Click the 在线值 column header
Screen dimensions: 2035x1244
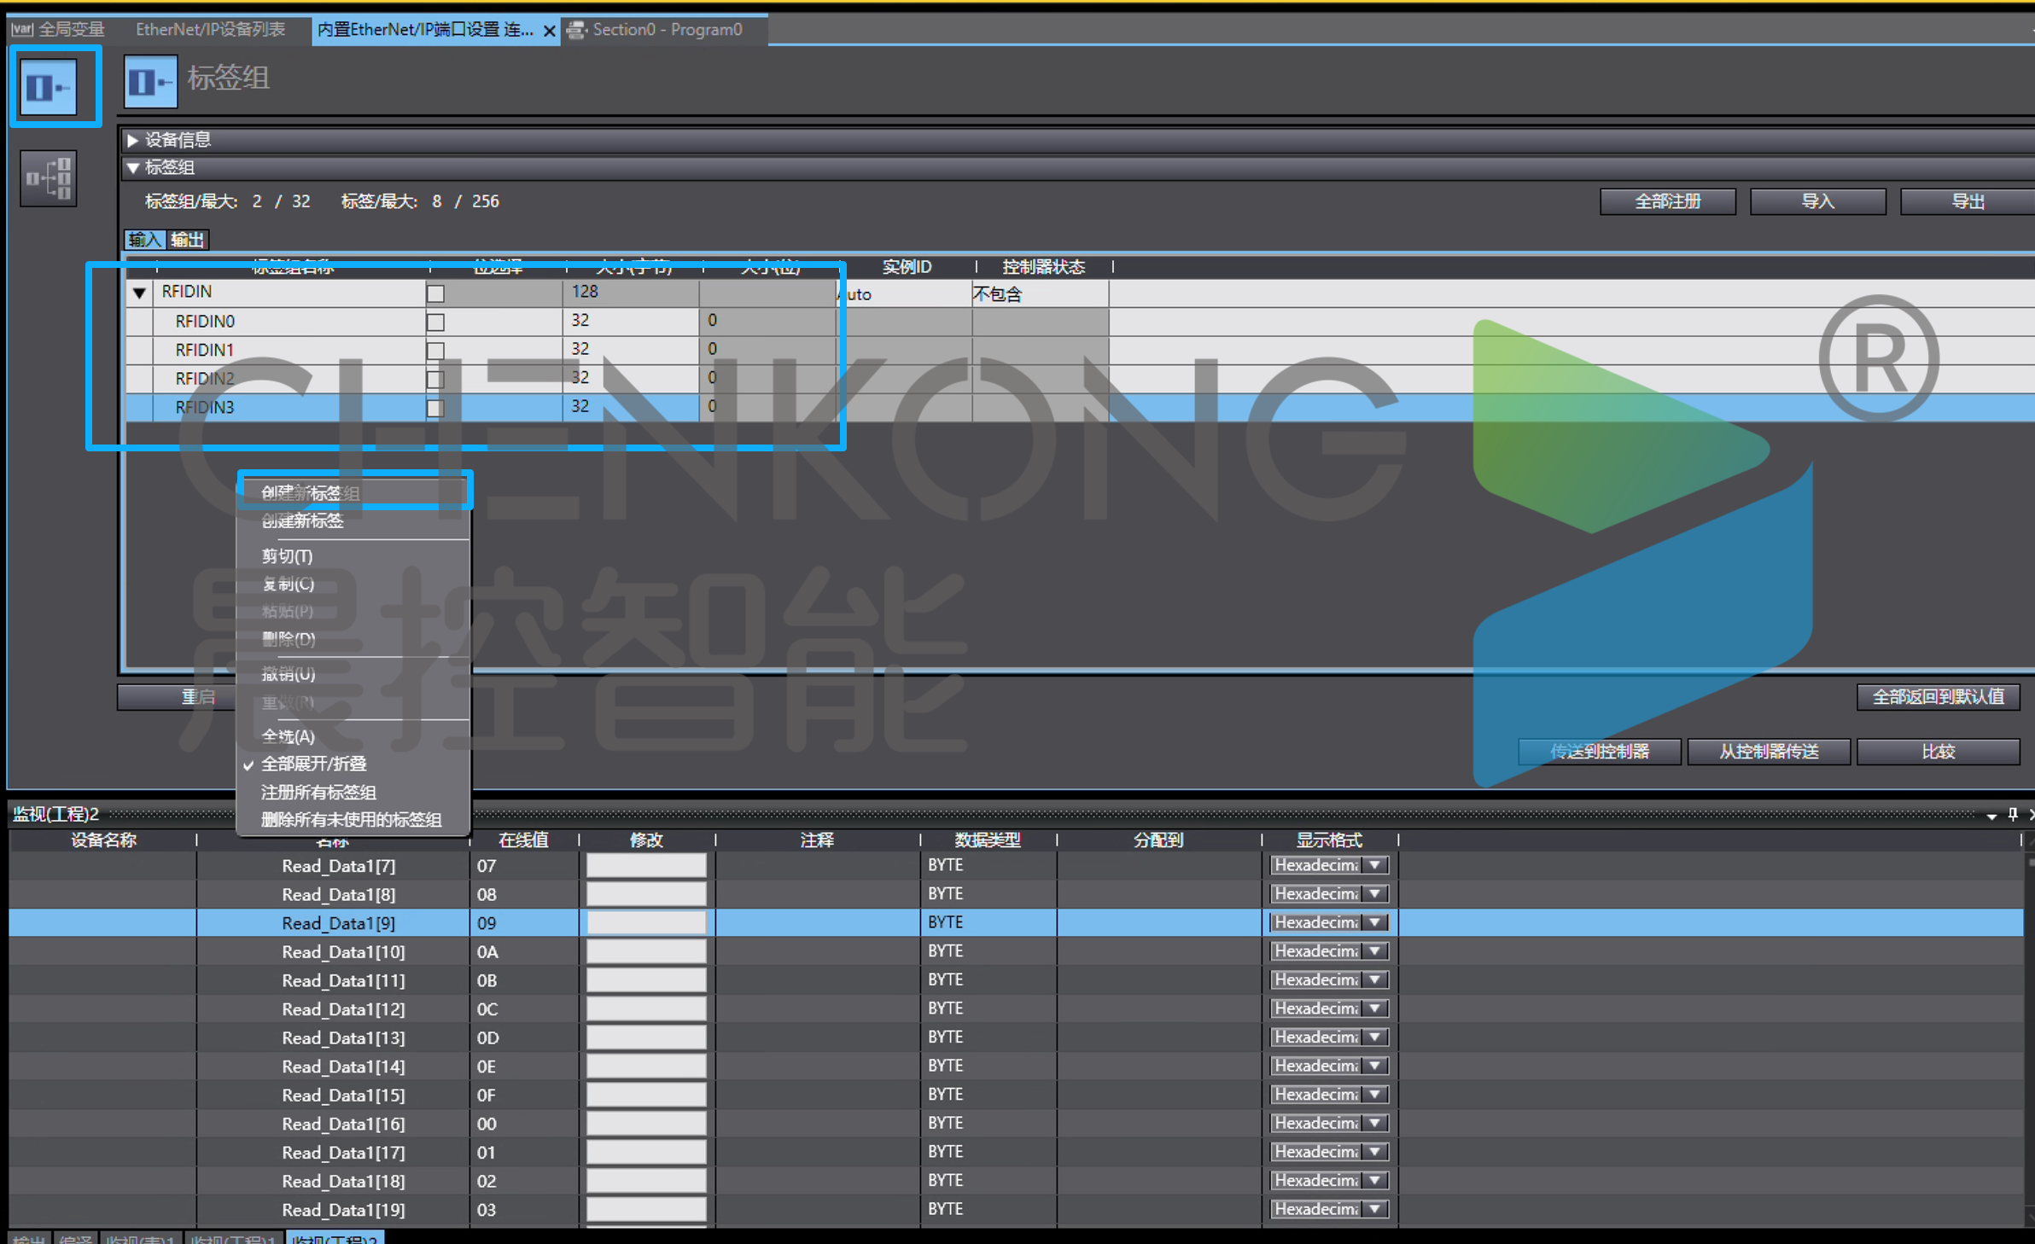[523, 840]
